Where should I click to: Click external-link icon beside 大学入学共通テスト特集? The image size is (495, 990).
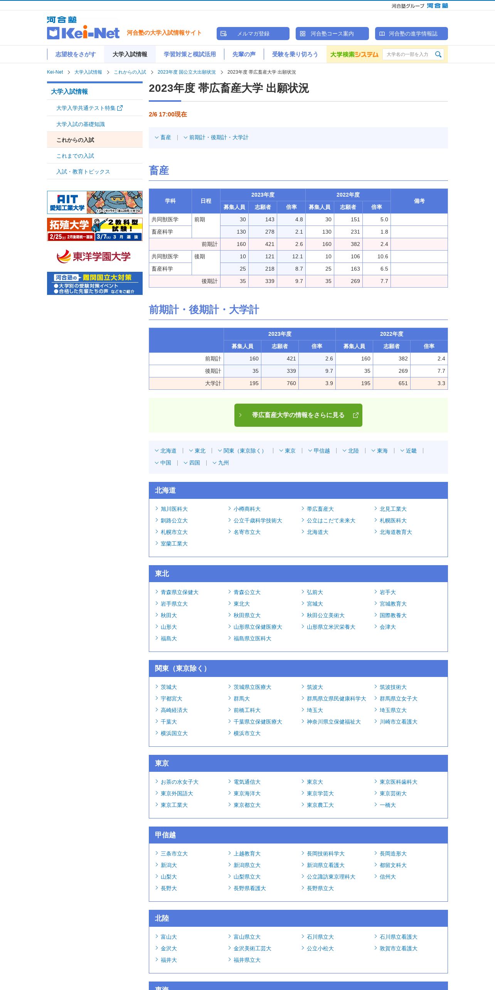(x=120, y=108)
